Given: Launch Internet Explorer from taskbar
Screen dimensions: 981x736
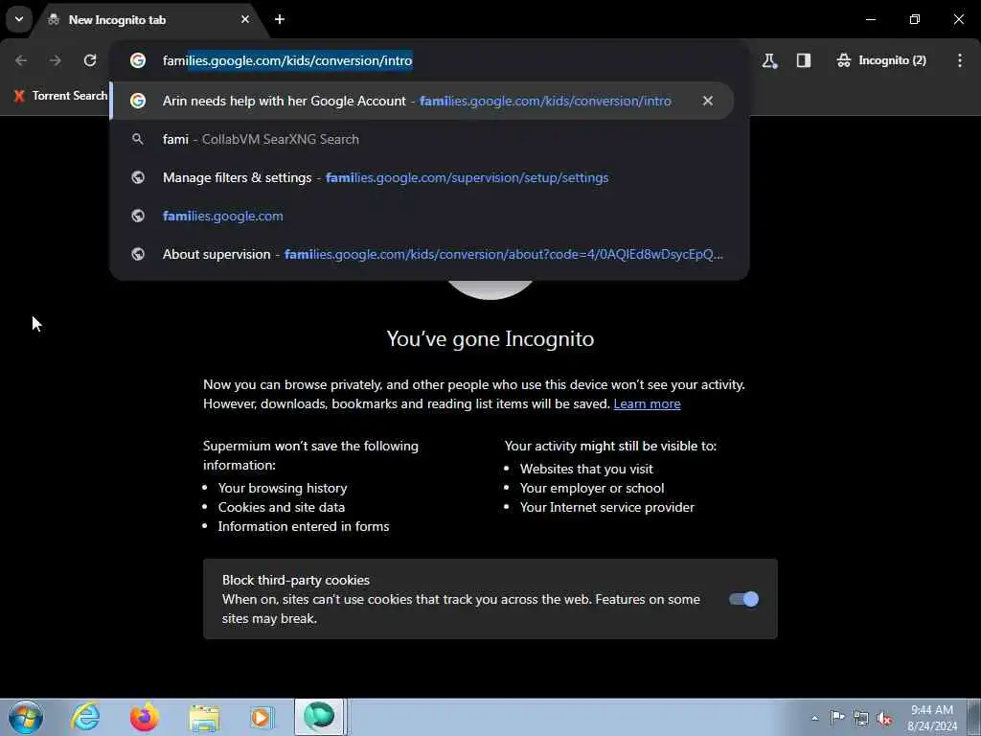Looking at the screenshot, I should (x=85, y=717).
